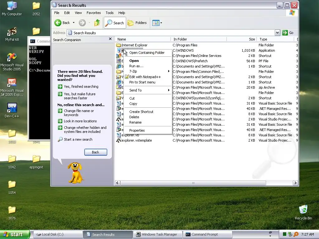This screenshot has height=239, width=319.
Task: Open the Tools menu
Action: pyautogui.click(x=109, y=13)
